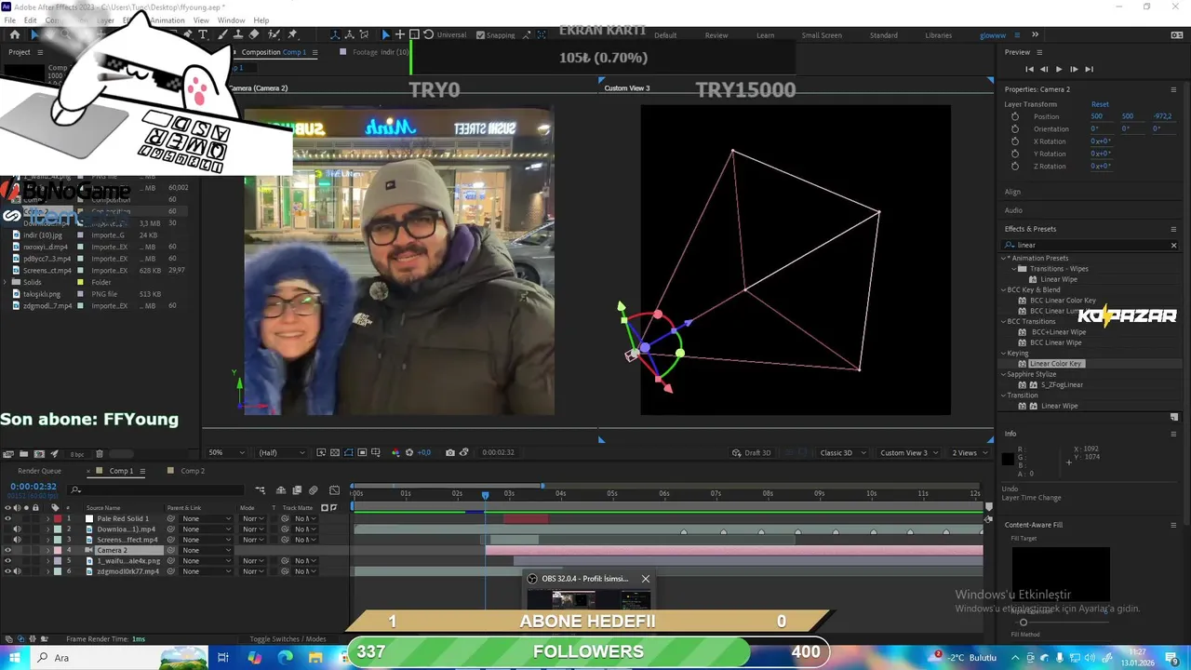Open the 50% magnification dropdown
This screenshot has height=670, width=1191.
point(226,452)
